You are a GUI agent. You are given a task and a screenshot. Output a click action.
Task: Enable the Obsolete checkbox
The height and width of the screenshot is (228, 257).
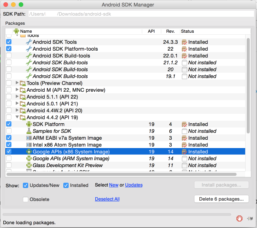26,199
